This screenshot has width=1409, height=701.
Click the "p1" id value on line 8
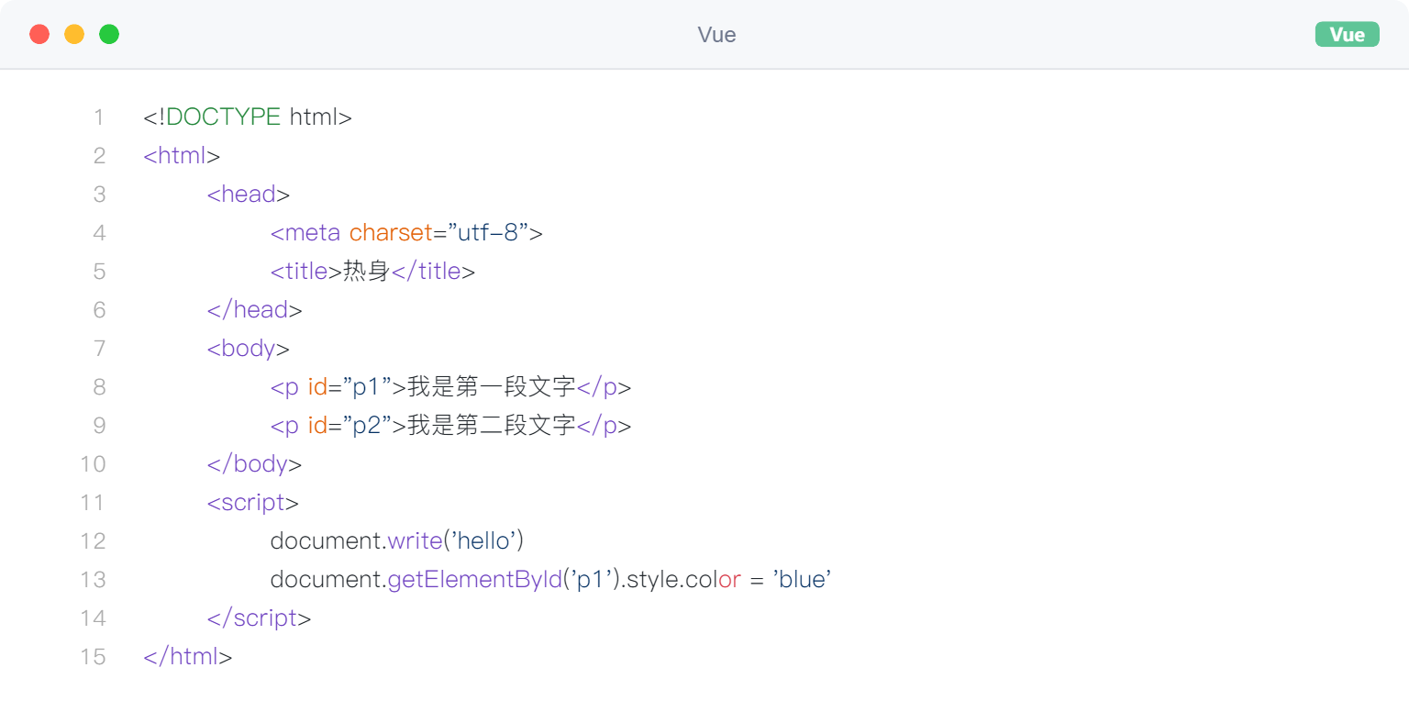point(367,387)
